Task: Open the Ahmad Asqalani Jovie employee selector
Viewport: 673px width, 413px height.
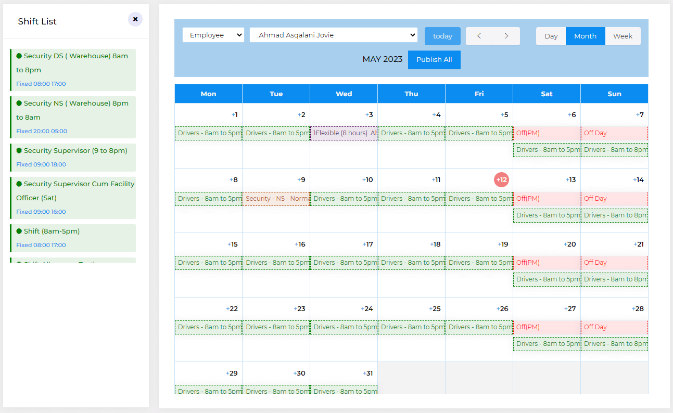Action: click(333, 35)
